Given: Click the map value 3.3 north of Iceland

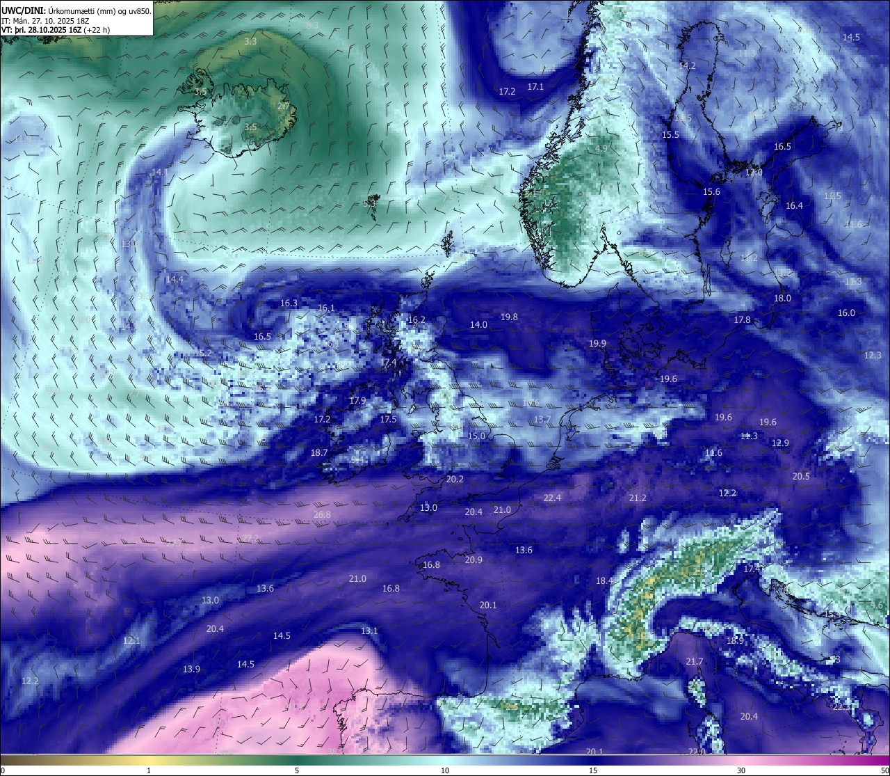Looking at the screenshot, I should (250, 42).
